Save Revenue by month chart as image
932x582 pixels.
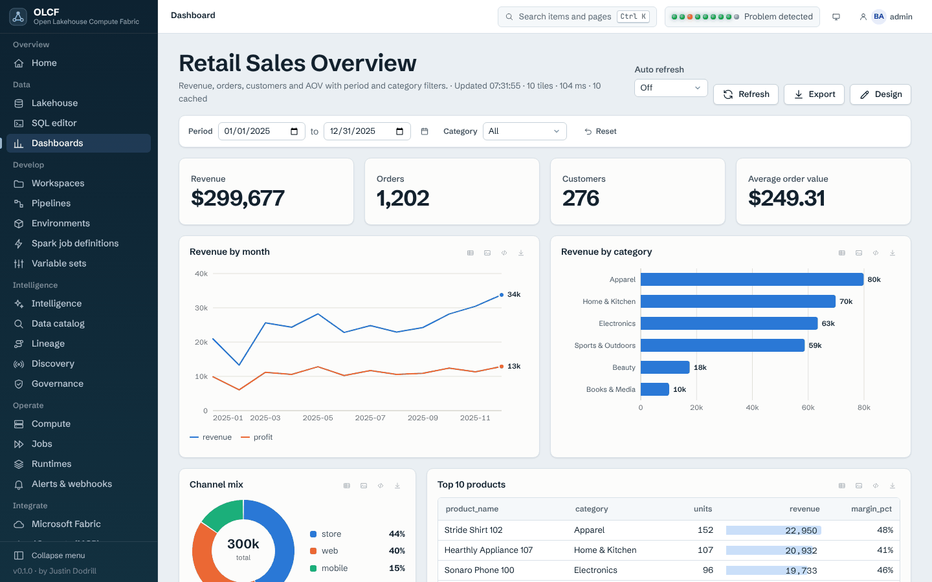tap(487, 253)
